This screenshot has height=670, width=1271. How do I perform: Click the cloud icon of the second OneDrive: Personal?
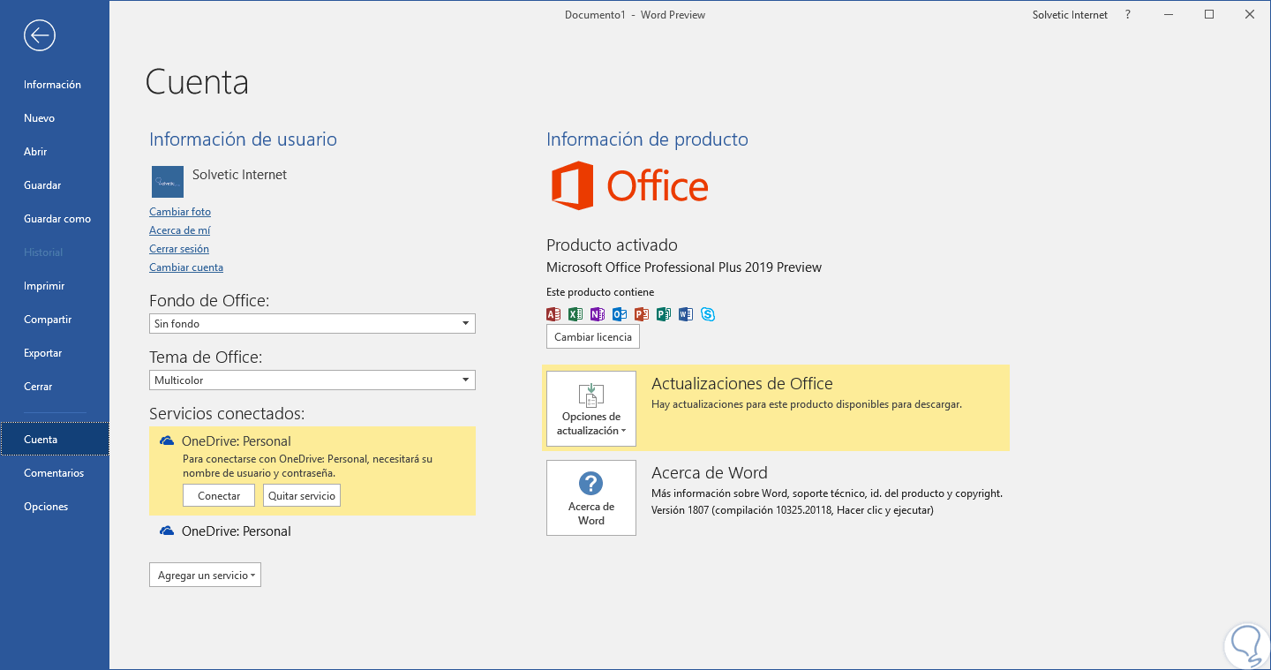[167, 531]
